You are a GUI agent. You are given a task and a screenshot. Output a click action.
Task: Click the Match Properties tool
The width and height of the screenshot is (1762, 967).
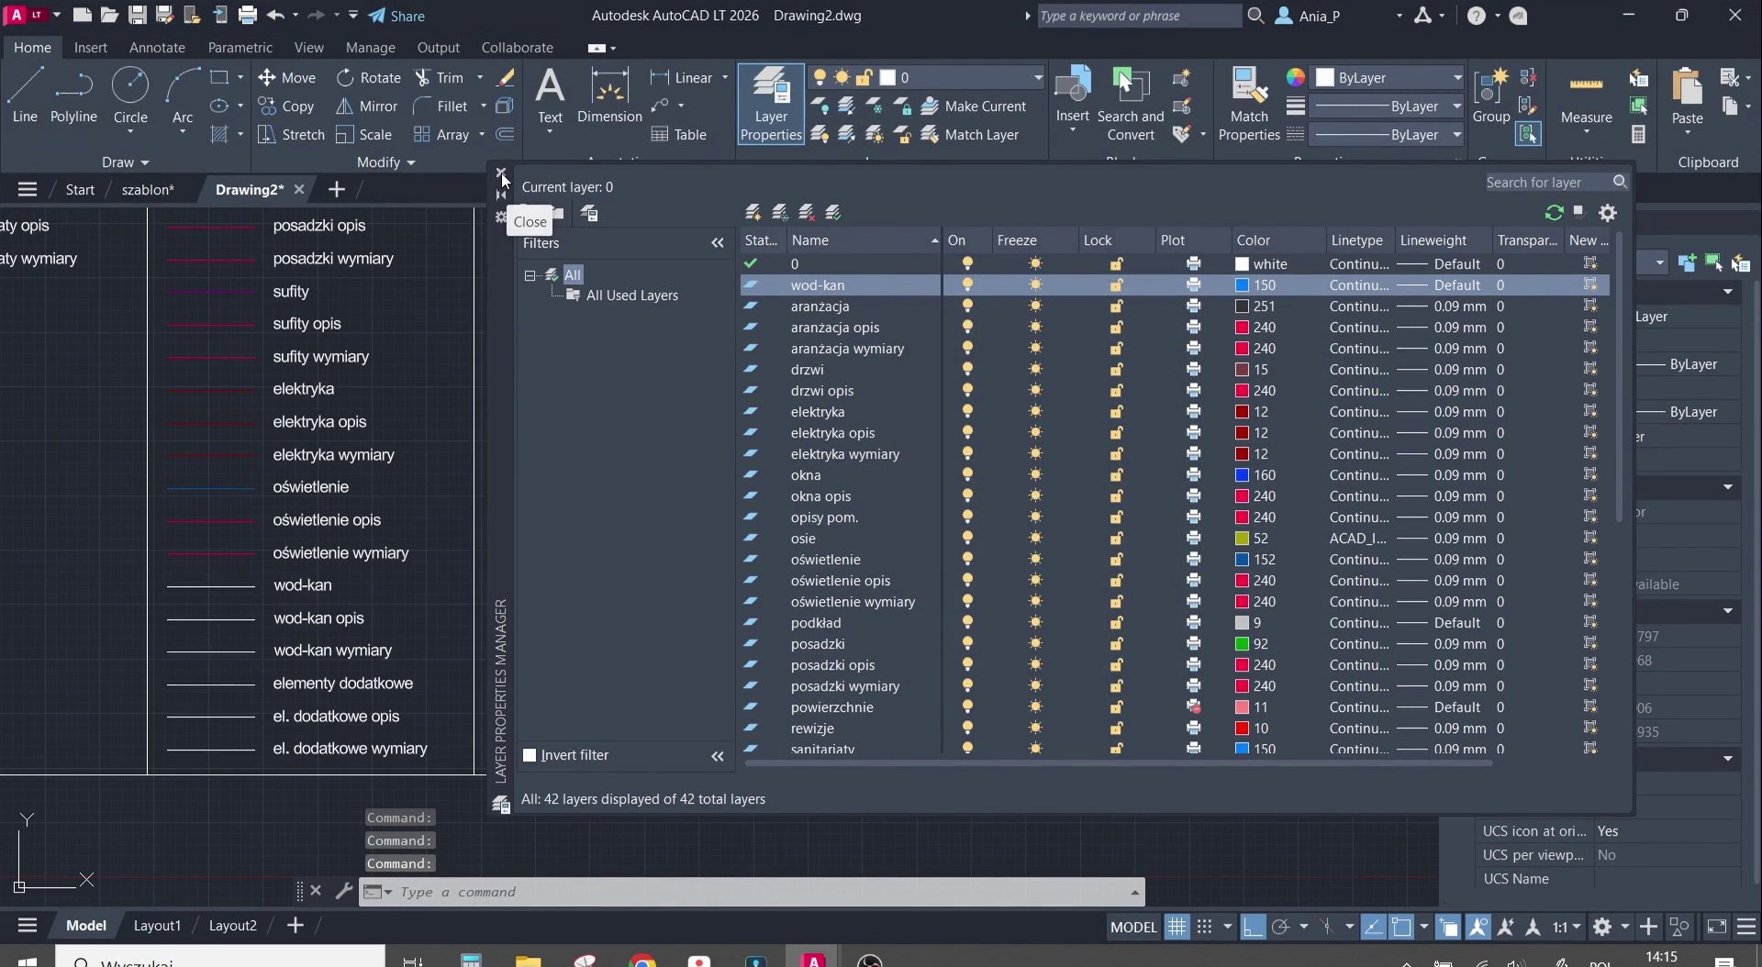point(1249,105)
